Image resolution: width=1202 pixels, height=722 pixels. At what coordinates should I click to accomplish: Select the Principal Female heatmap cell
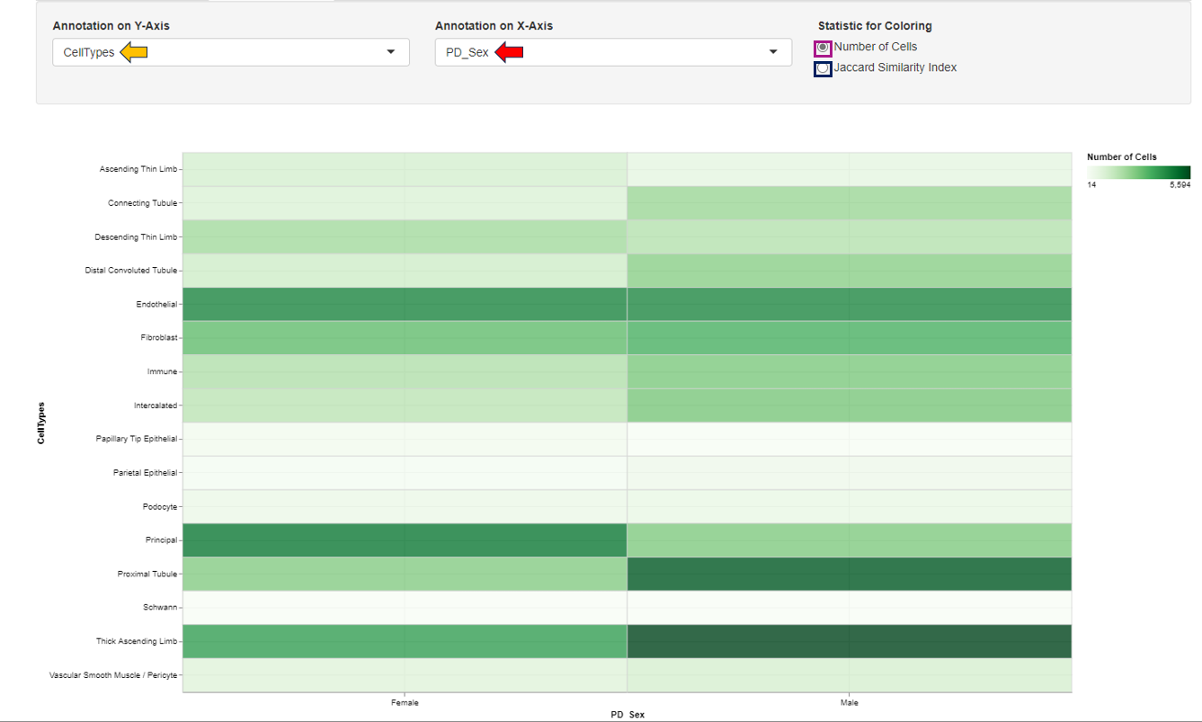point(405,539)
